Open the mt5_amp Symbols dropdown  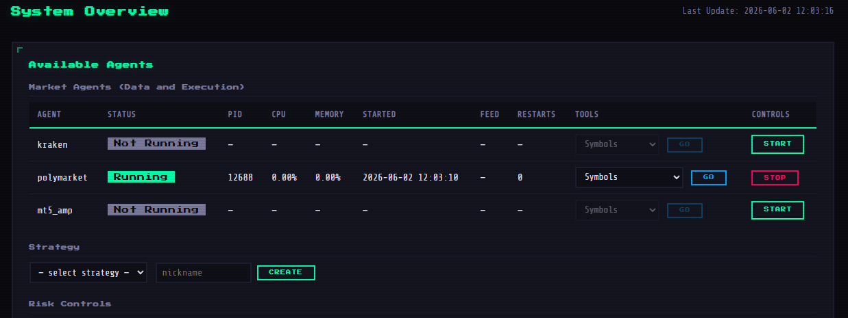click(x=616, y=210)
